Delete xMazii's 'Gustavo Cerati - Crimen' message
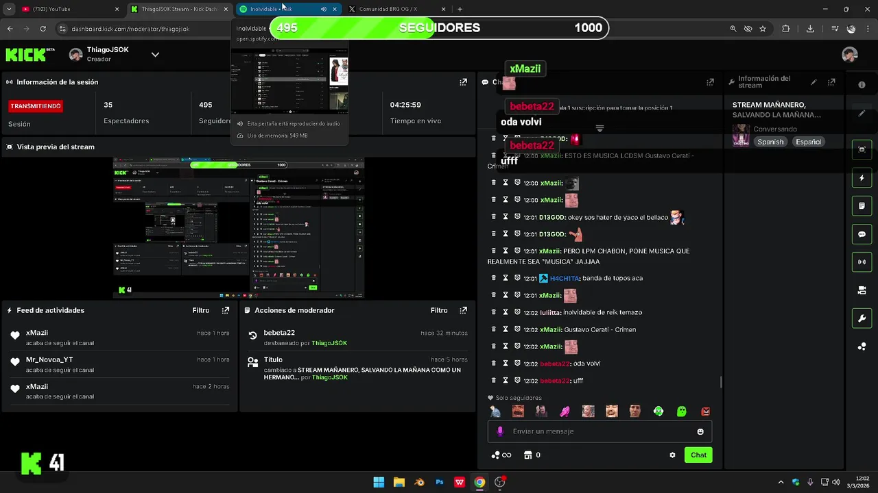 tap(493, 329)
